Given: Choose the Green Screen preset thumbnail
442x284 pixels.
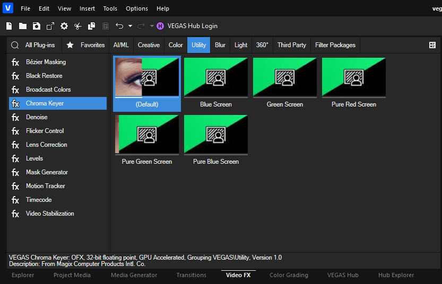Looking at the screenshot, I should (x=285, y=77).
